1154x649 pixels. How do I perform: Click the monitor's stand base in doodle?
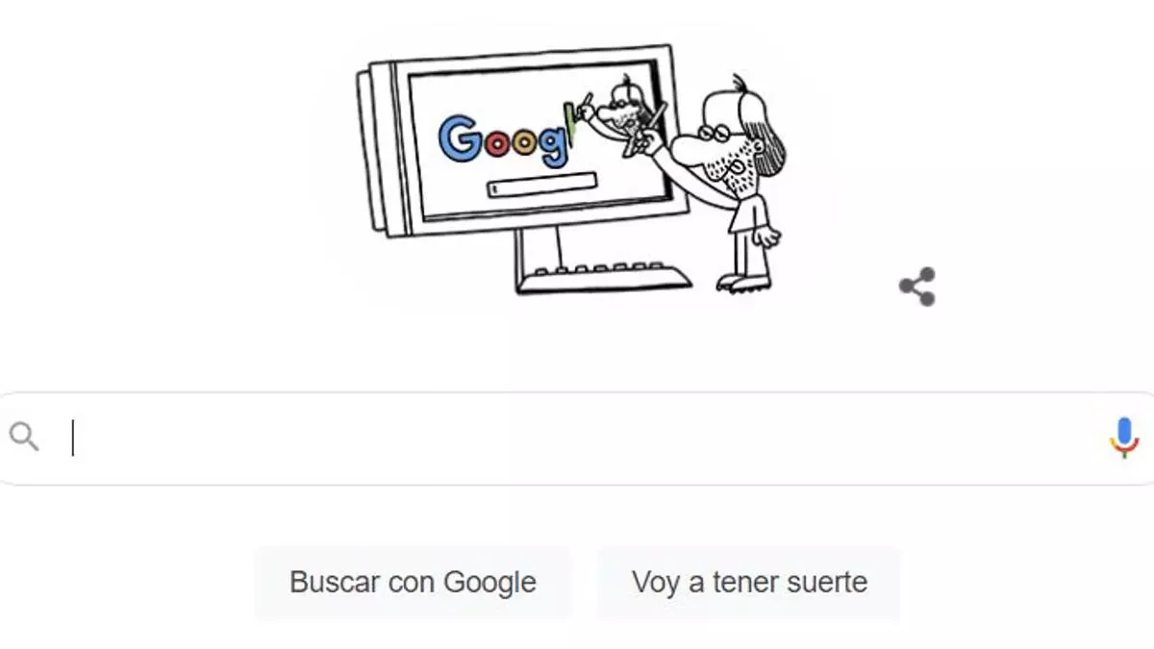coord(604,278)
